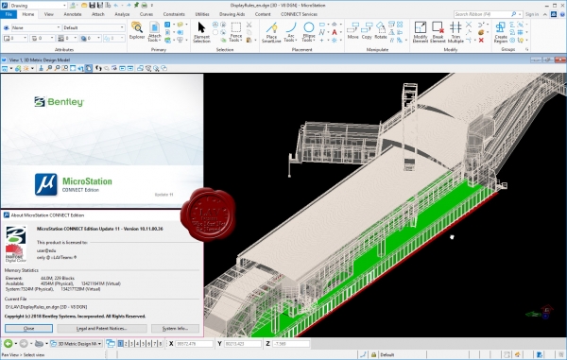Open the Default active level dropdown

point(94,27)
